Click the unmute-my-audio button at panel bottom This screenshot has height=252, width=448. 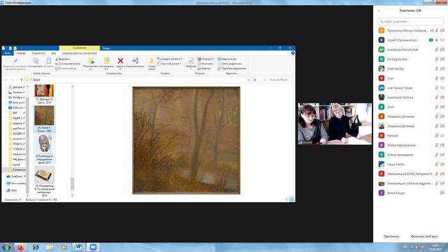(x=424, y=237)
